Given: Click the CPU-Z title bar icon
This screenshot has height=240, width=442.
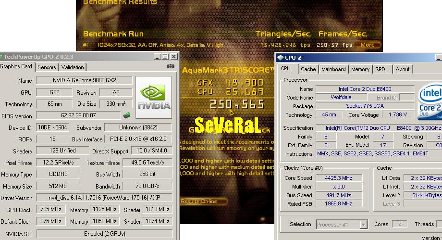Looking at the screenshot, I should click(280, 58).
